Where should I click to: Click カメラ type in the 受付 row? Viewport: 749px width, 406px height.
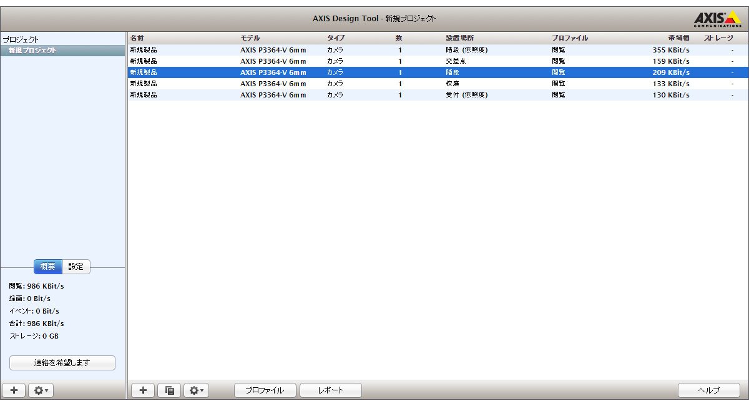coord(335,95)
